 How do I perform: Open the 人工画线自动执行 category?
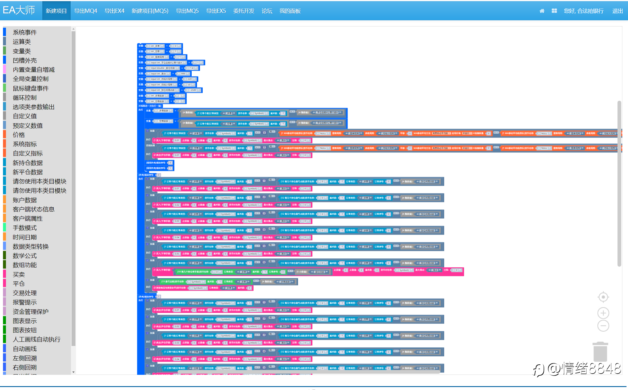(37, 339)
